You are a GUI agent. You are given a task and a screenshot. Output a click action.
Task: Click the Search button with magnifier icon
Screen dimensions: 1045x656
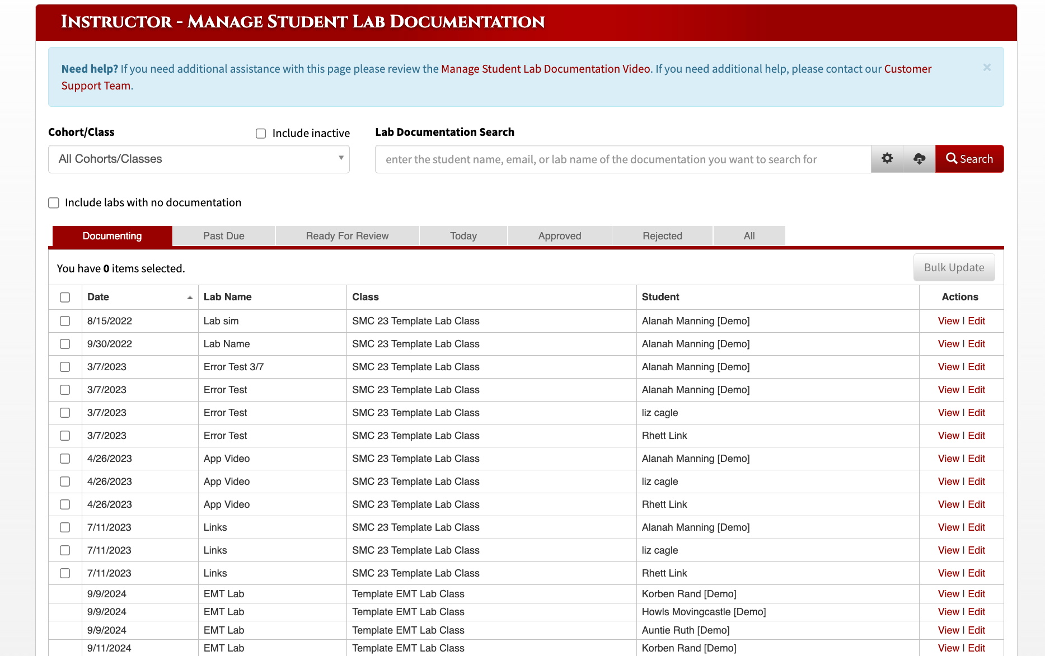pyautogui.click(x=969, y=159)
